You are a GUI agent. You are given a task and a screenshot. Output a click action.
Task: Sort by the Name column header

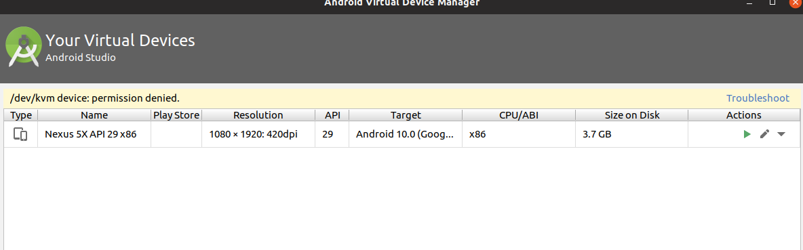[94, 115]
